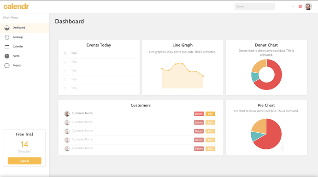Check the second Task checkbox
Screen dimensions: 318x177
pos(65,62)
